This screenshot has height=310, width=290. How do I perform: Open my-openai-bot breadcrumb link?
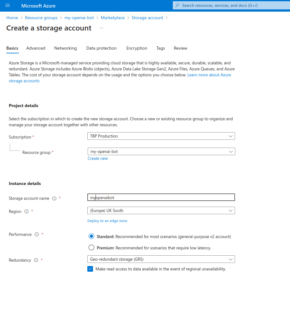pyautogui.click(x=79, y=18)
